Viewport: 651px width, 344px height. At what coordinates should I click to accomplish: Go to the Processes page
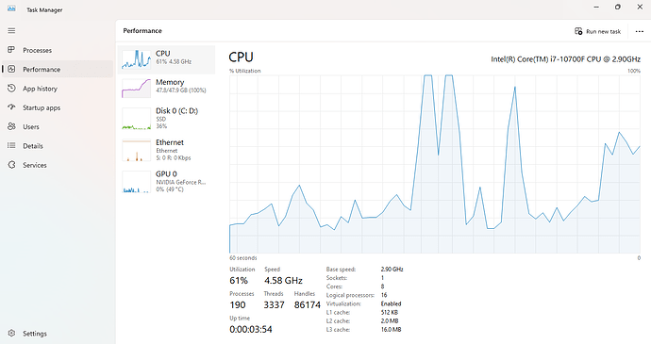click(58, 50)
